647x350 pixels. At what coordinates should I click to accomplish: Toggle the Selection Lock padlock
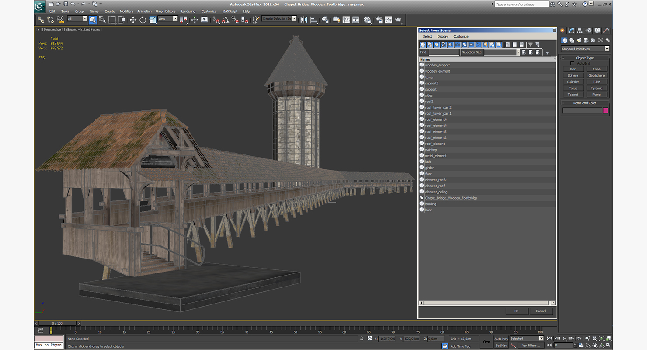[x=362, y=339]
